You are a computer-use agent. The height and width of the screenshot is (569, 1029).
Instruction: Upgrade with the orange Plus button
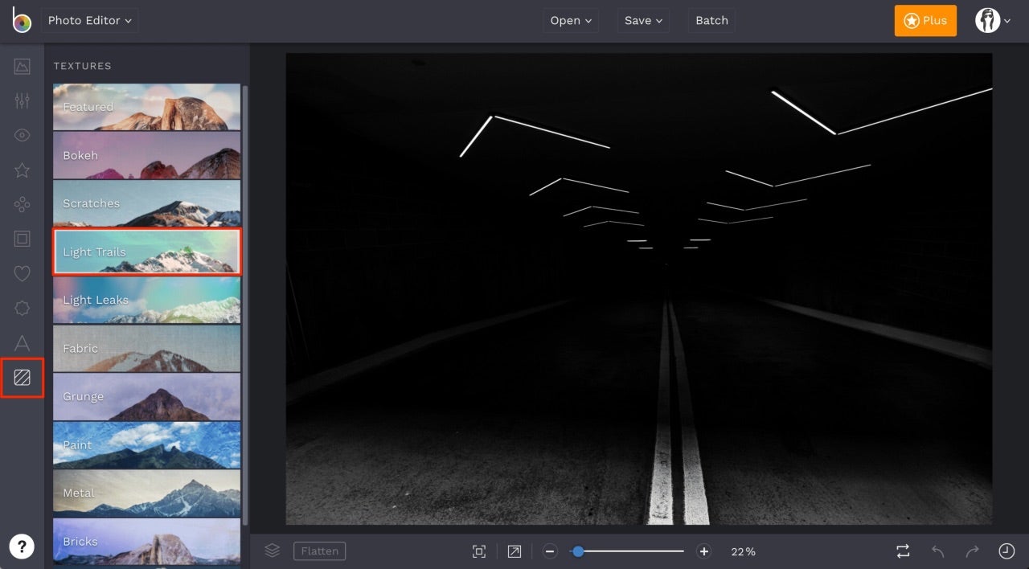pos(925,20)
